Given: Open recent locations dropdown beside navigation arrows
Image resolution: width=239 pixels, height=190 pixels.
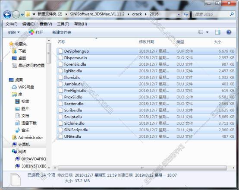Looking at the screenshot, I should (22, 15).
